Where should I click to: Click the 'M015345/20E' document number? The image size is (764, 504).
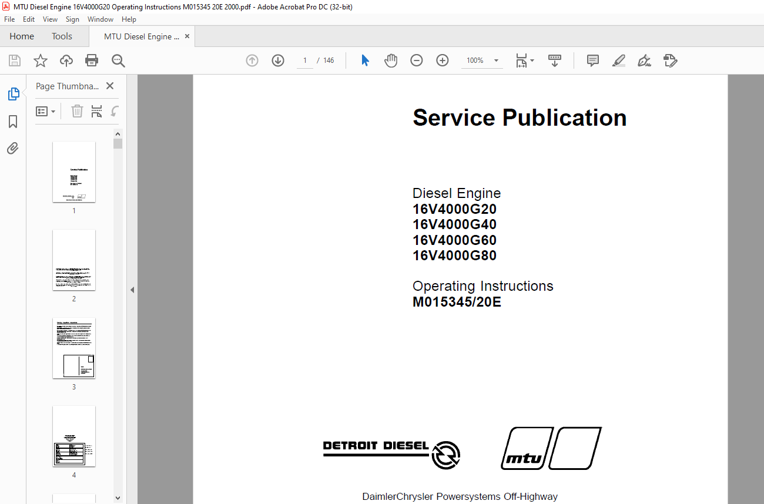tap(457, 303)
